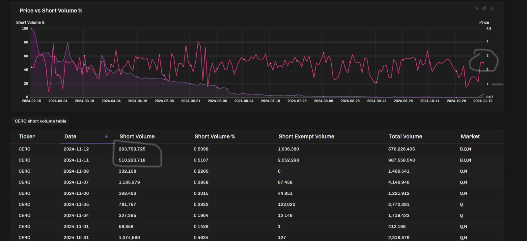Download the chart image icon

click(492, 8)
